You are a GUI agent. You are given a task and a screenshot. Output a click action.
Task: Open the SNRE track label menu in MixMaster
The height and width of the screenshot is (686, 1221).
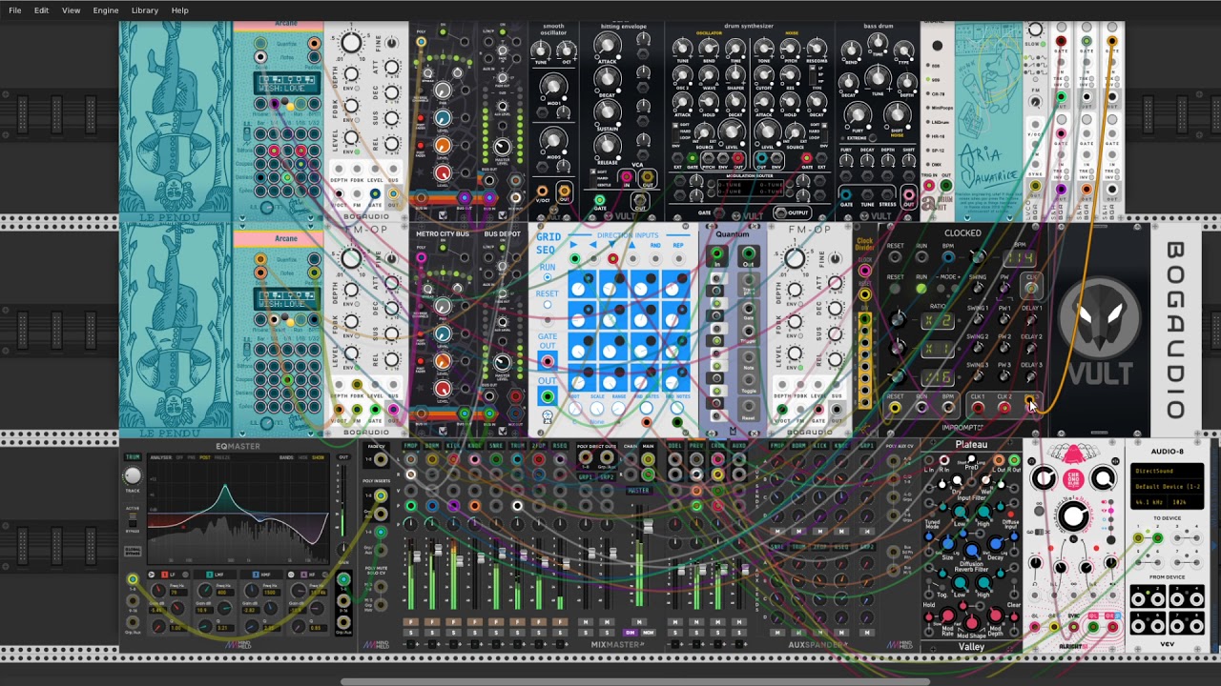tap(496, 445)
